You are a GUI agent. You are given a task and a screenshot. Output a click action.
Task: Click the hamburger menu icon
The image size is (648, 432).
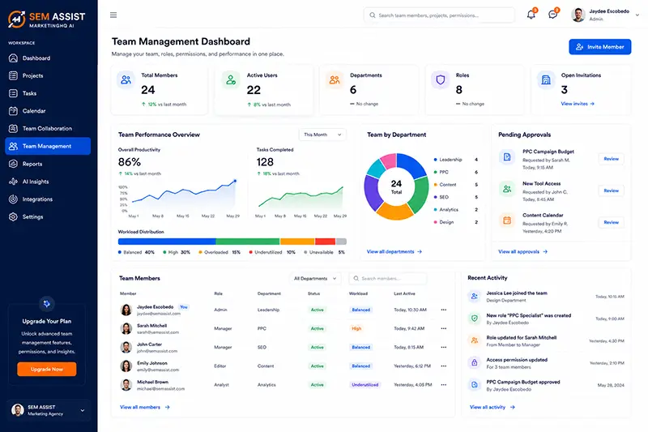(113, 15)
